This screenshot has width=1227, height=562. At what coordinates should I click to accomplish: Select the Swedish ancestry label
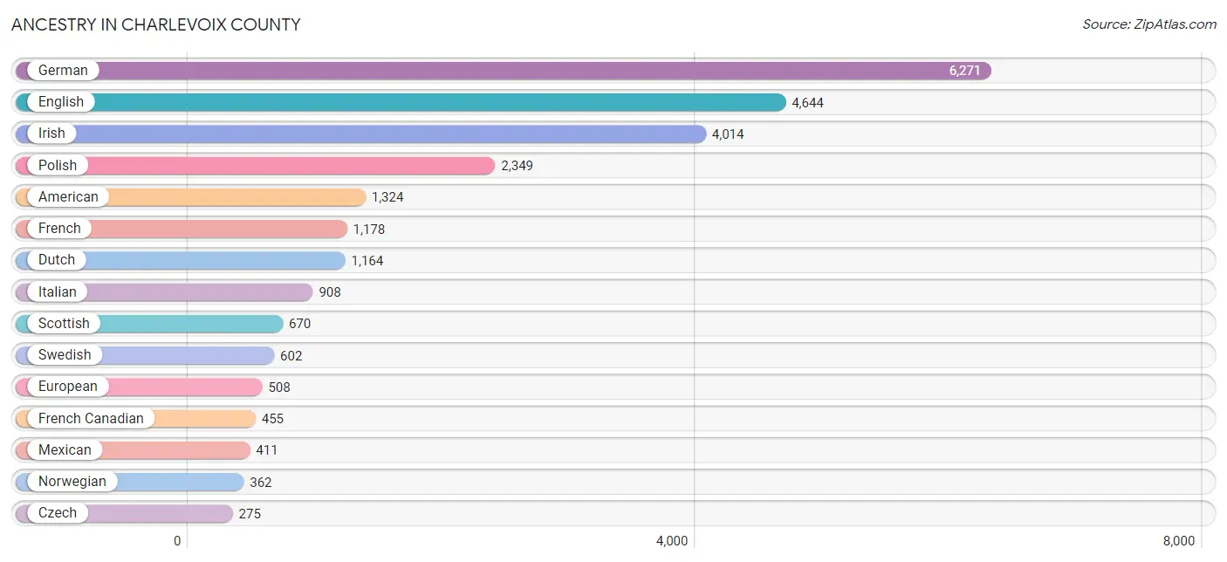point(65,355)
